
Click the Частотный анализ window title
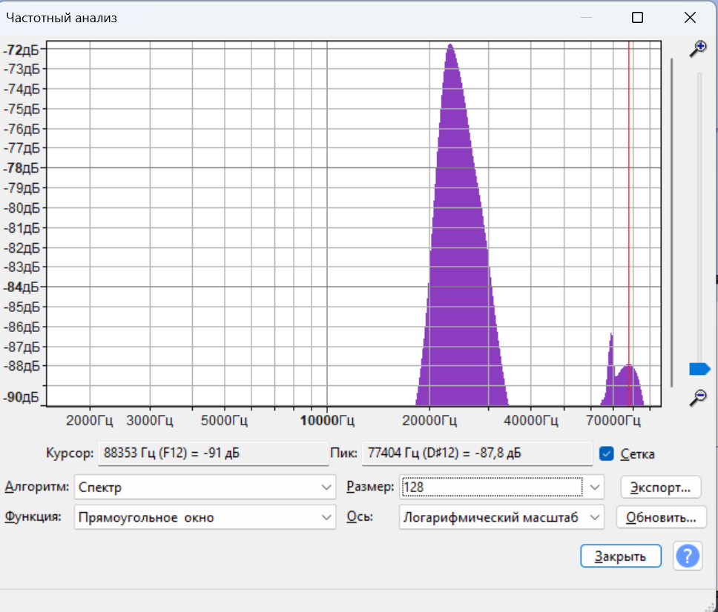[62, 19]
